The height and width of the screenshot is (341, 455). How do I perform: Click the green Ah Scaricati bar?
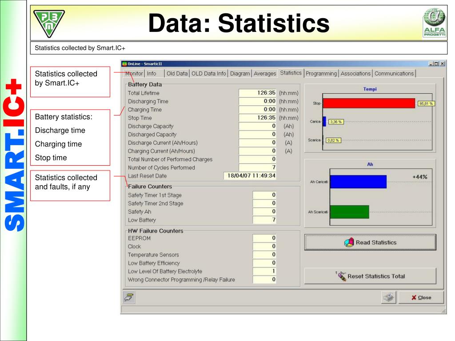click(x=349, y=212)
